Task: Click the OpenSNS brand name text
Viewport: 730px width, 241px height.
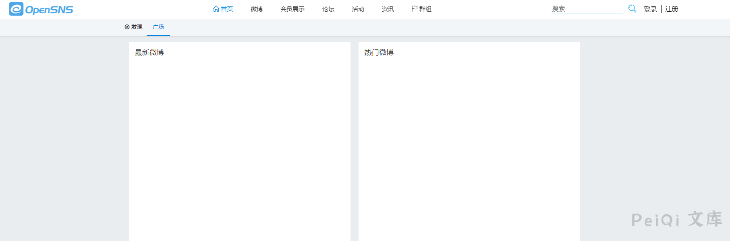Action: (x=49, y=10)
